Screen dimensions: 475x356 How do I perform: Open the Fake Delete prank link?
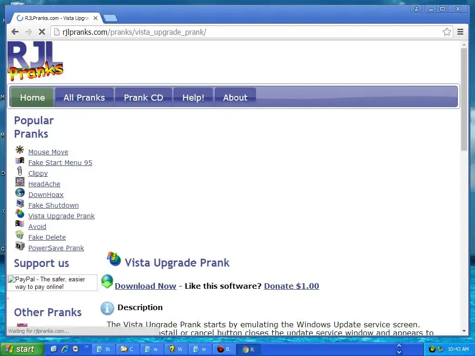pyautogui.click(x=47, y=237)
